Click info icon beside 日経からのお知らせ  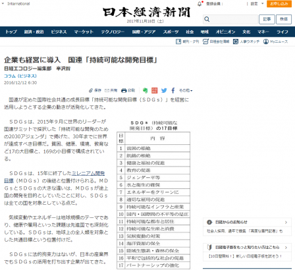pyautogui.click(x=209, y=223)
